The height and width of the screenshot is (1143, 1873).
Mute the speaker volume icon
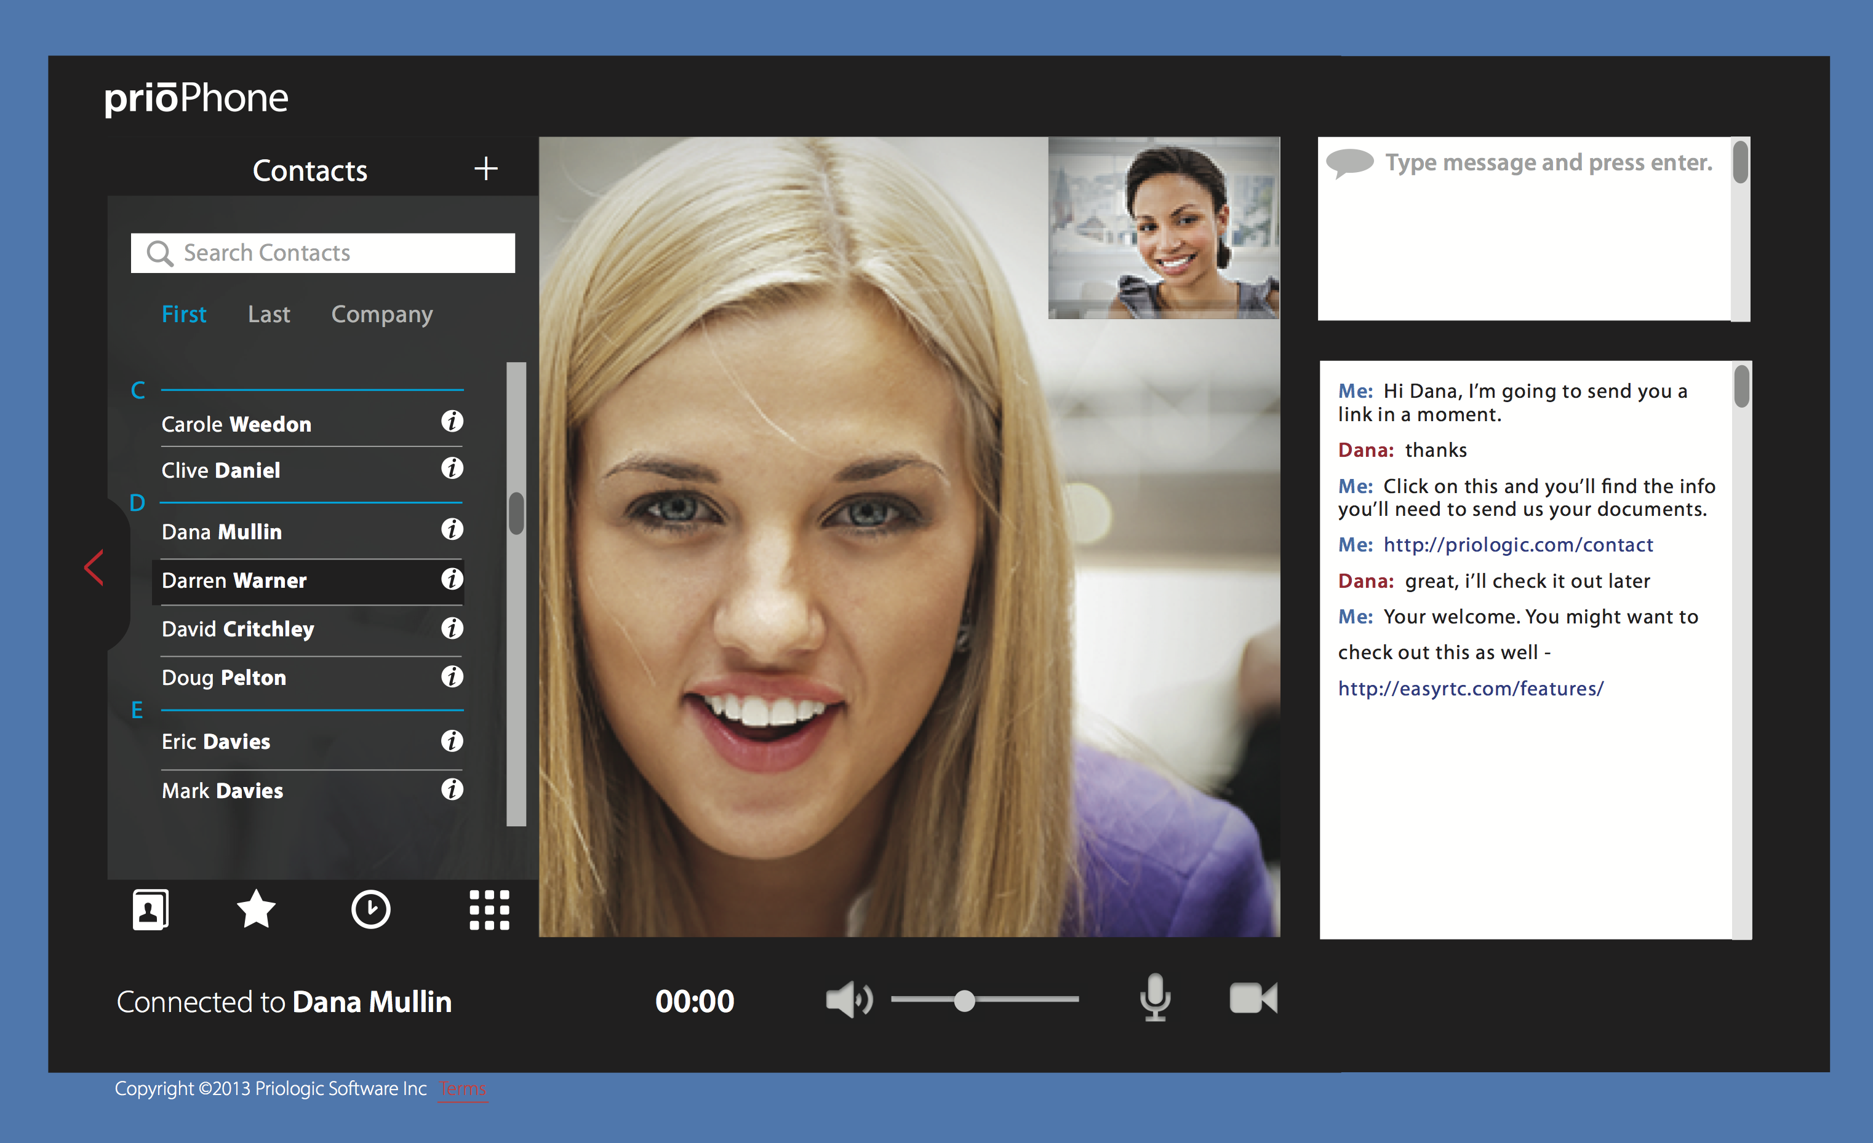click(x=849, y=1000)
